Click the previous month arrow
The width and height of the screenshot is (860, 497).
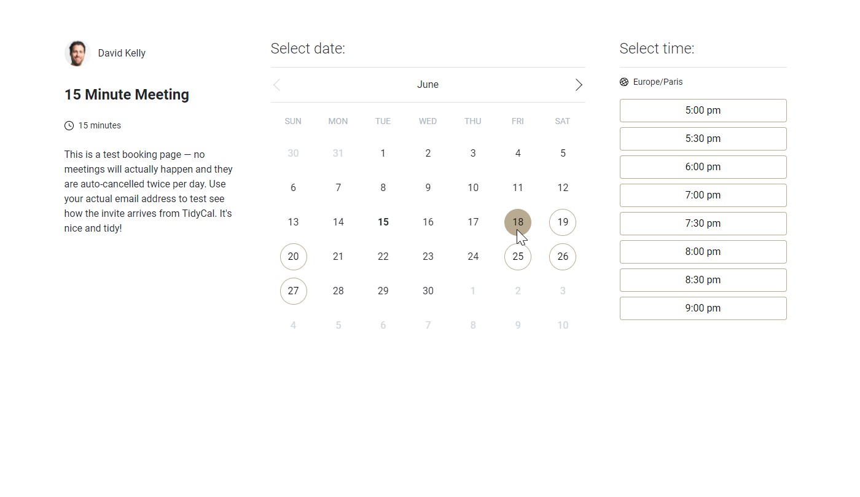click(x=277, y=85)
